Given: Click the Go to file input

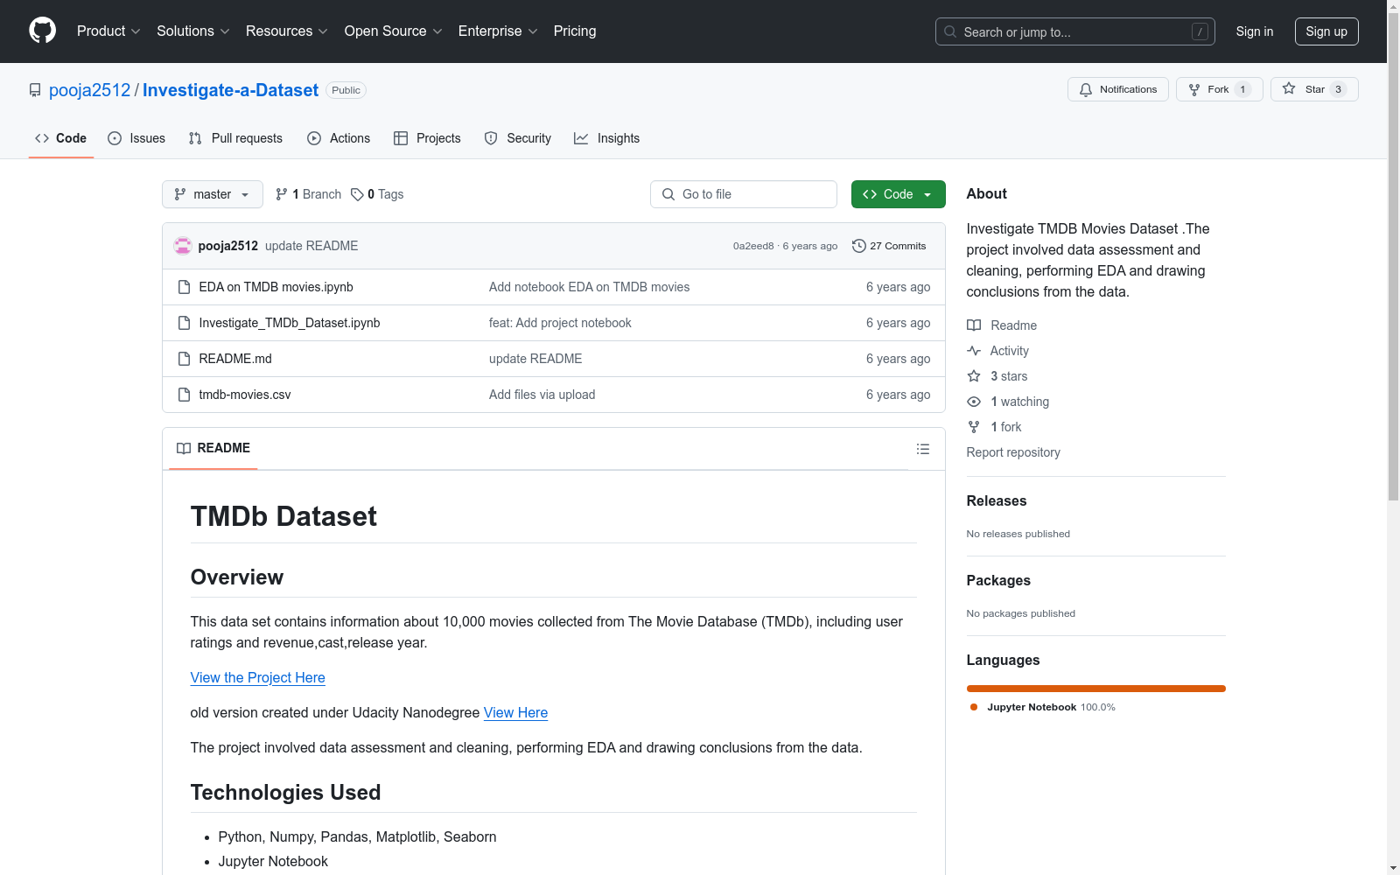Looking at the screenshot, I should (x=744, y=194).
